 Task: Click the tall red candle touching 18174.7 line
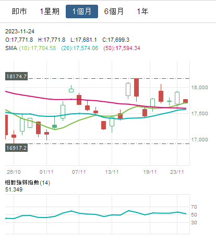click(x=136, y=88)
